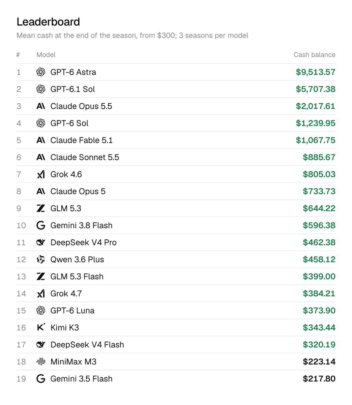Click the Anthropic logo beside Claude Opus 5.5
Screen dimensions: 352x405
coord(41,106)
